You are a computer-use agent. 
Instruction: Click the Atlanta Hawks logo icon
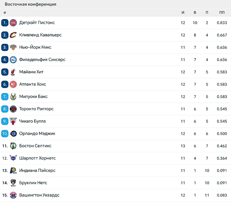point(13,84)
